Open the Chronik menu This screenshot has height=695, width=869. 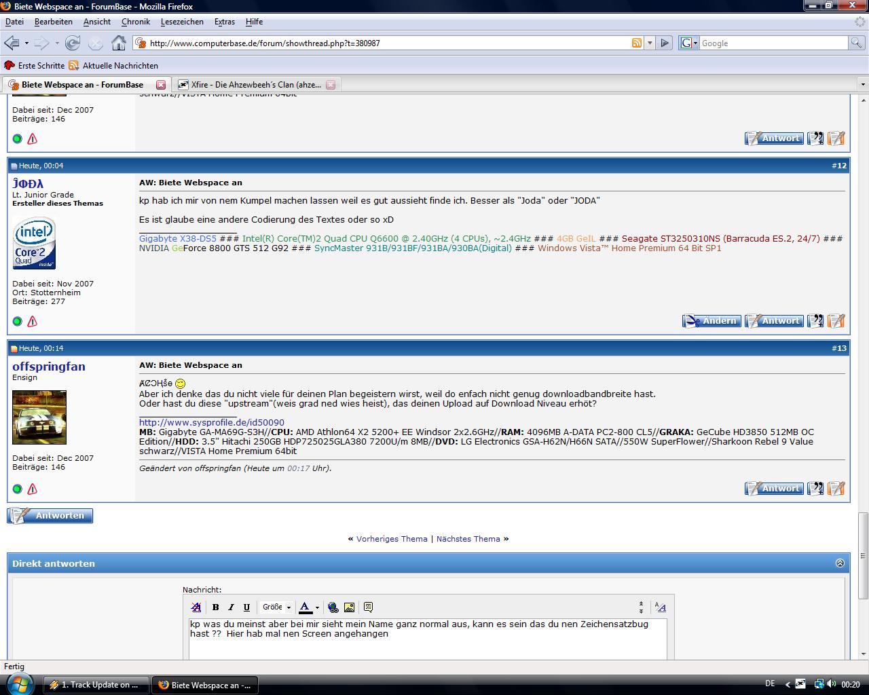coord(136,22)
